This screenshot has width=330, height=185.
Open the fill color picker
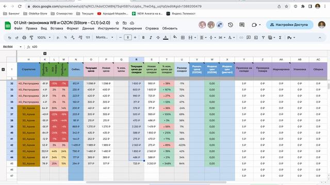click(175, 38)
